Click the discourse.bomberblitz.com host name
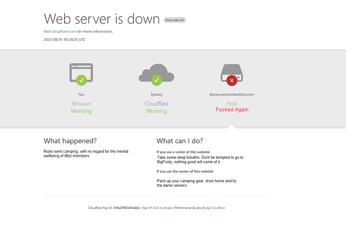 coord(232,94)
